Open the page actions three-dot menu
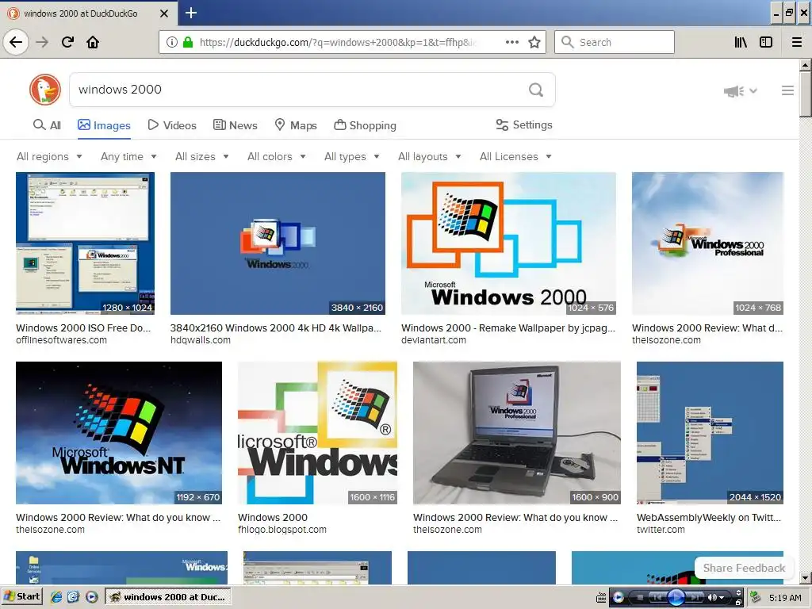The image size is (812, 609). click(511, 42)
